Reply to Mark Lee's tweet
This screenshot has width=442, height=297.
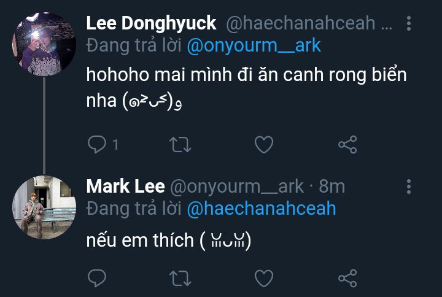pyautogui.click(x=97, y=279)
